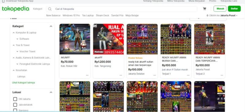
Task: Click Kab. Rokan Hilir location text
Action: [69, 66]
